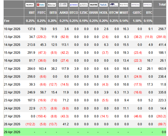Click the Total column header

(x=162, y=4)
